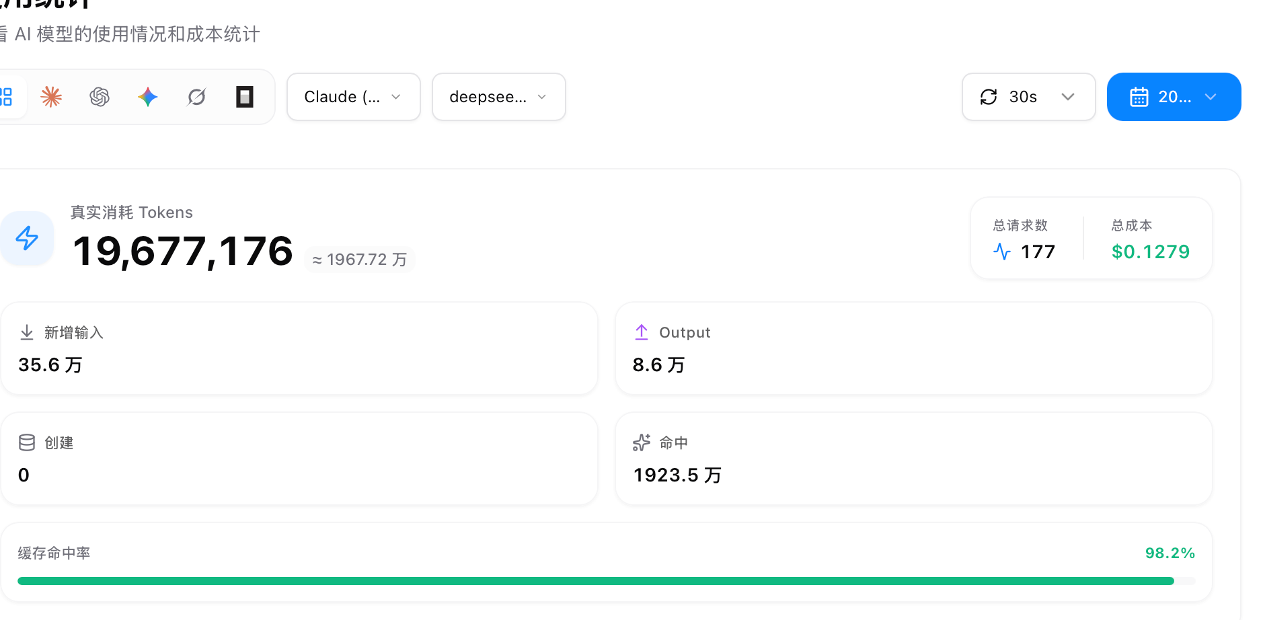The image size is (1263, 620).
Task: Click the ≈ 1967.72 万 approximate badge
Action: point(360,260)
